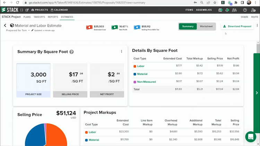Click the red Extended Cost money icon
Image resolution: width=260 pixels, height=146 pixels.
[x=89, y=27]
